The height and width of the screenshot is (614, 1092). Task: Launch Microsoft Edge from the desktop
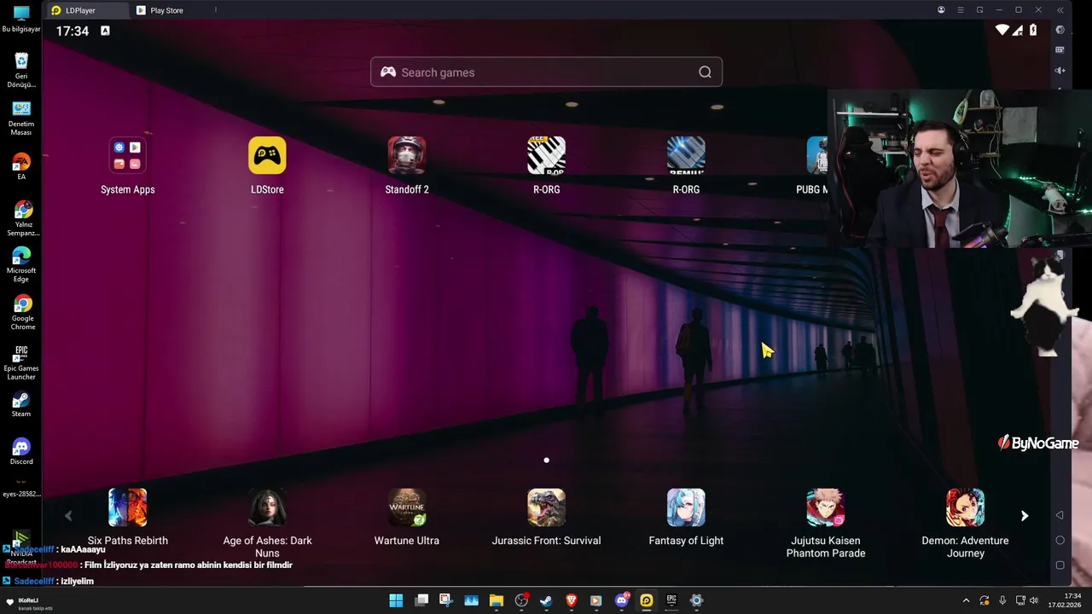coord(21,264)
